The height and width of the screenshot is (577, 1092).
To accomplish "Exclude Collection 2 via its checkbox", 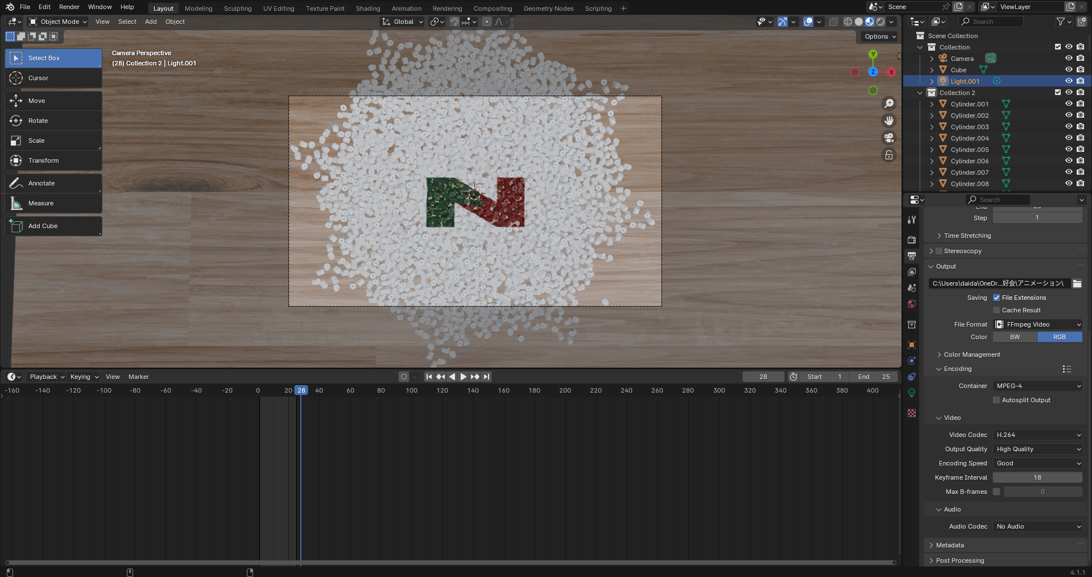I will (1058, 92).
